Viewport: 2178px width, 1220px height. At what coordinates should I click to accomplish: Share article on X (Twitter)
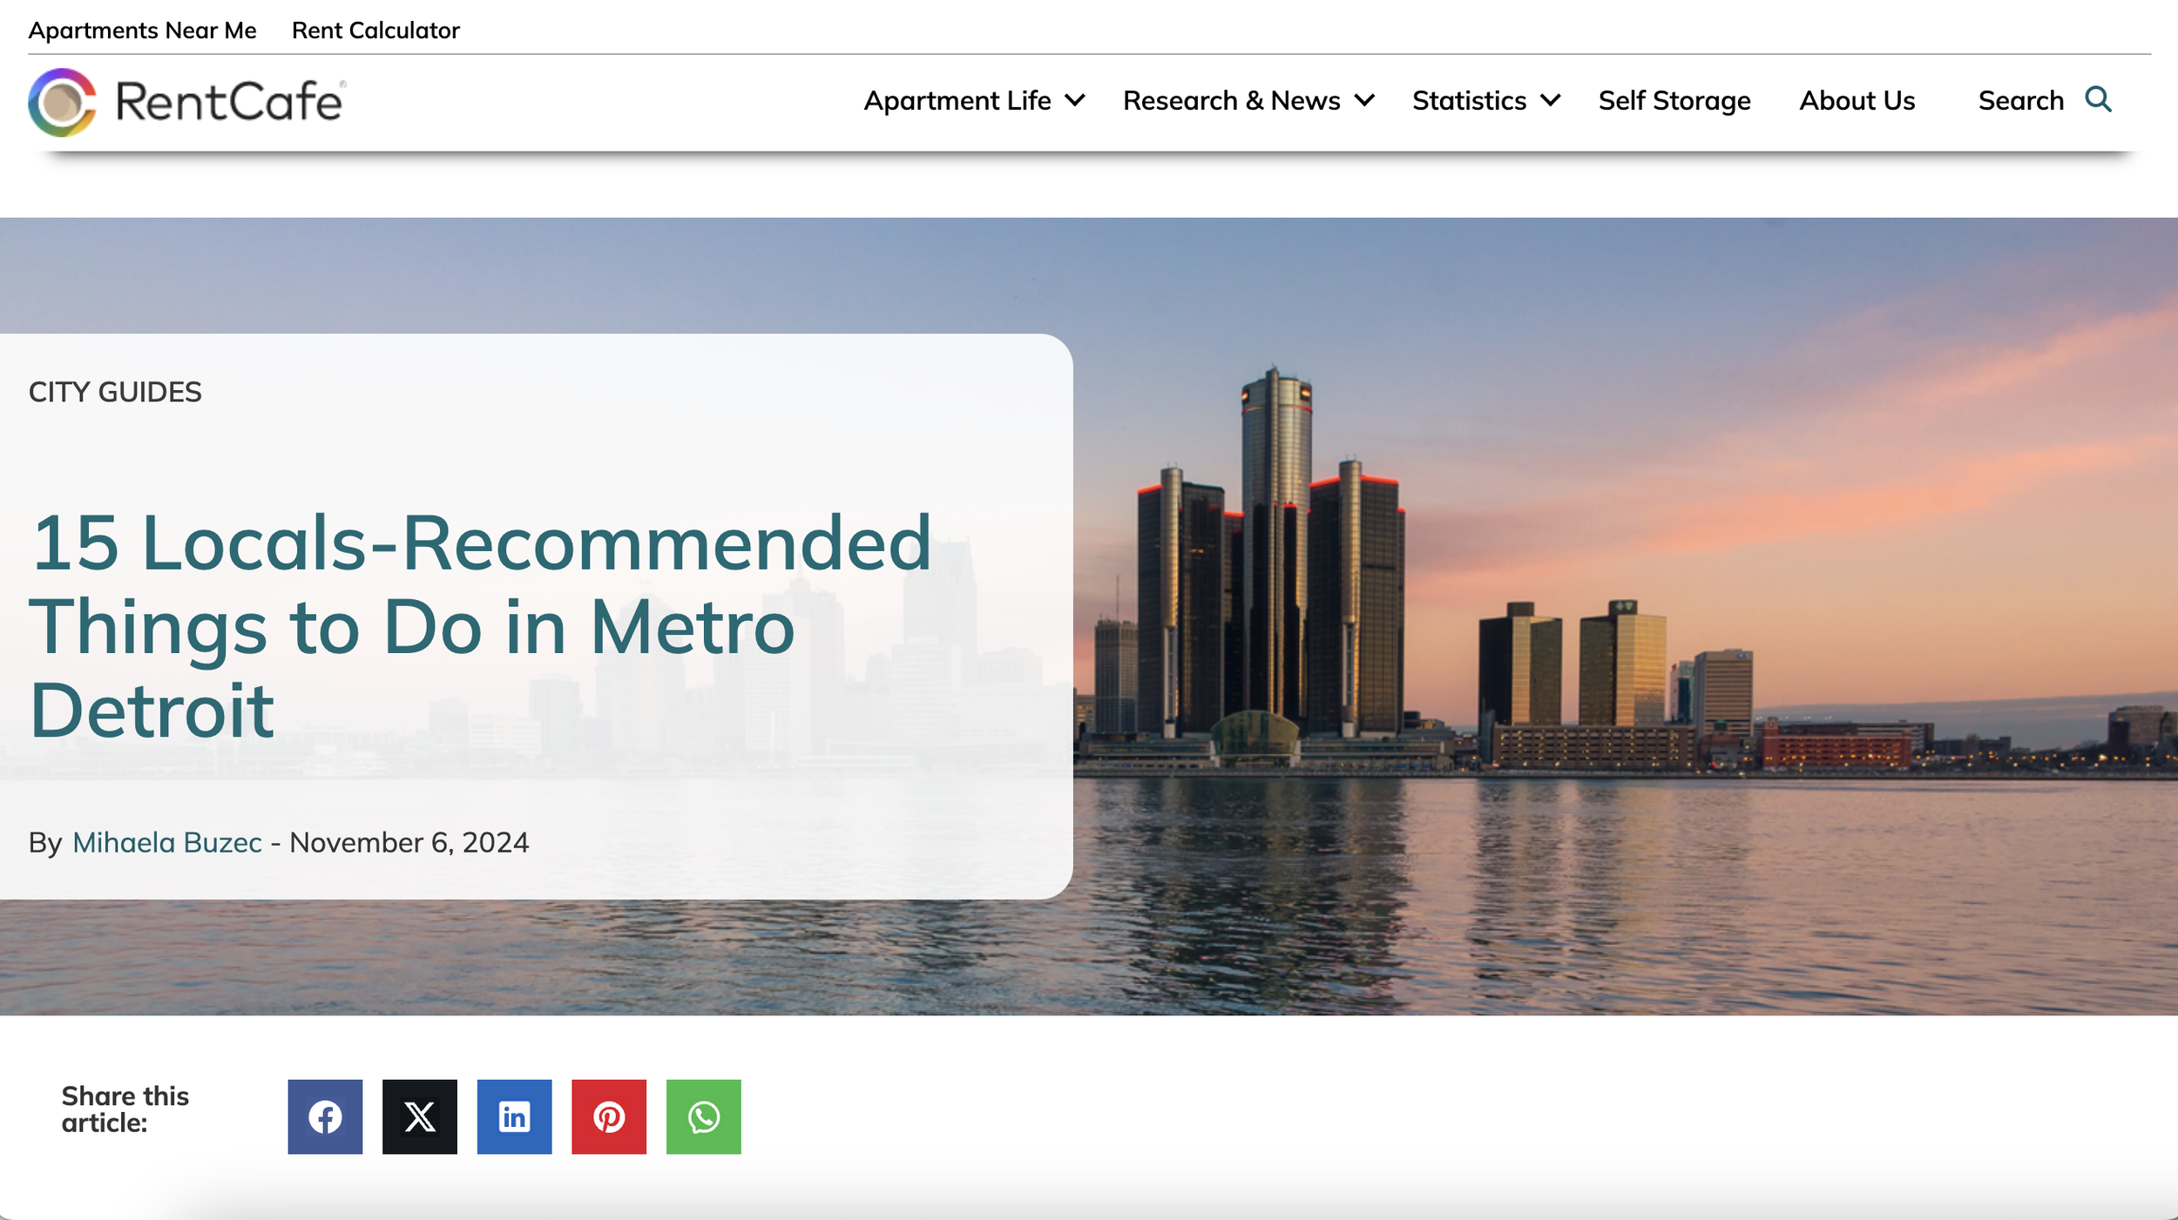tap(420, 1116)
